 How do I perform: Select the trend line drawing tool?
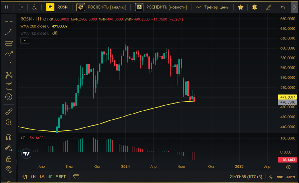(x=9, y=32)
